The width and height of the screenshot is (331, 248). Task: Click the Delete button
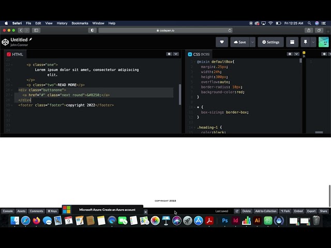point(246,211)
